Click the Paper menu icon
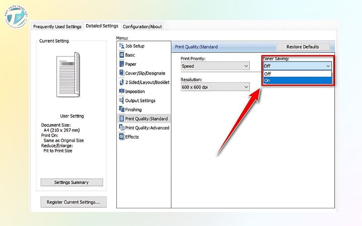Image resolution: width=362 pixels, height=226 pixels. click(121, 64)
